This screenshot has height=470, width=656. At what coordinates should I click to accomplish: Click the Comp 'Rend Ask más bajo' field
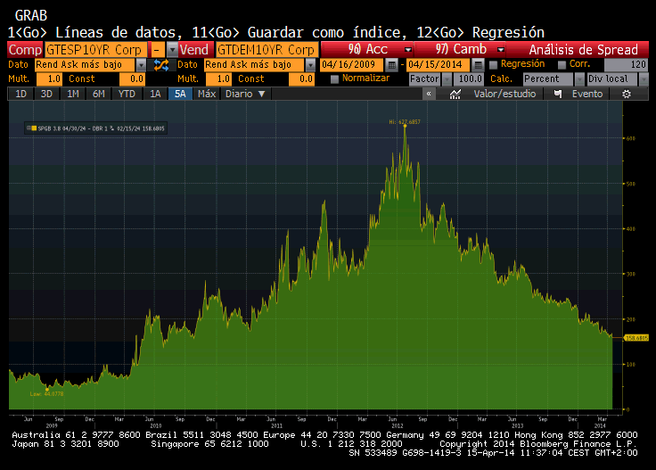85,65
